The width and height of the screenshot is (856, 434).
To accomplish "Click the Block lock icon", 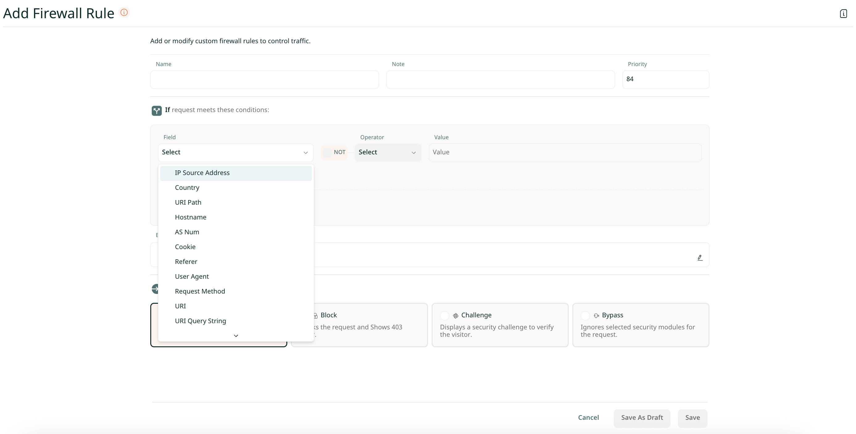I will tap(315, 316).
